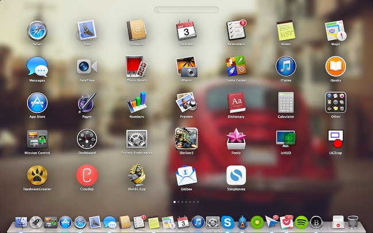
Task: Open the Trash in the Dock
Action: pos(353,222)
